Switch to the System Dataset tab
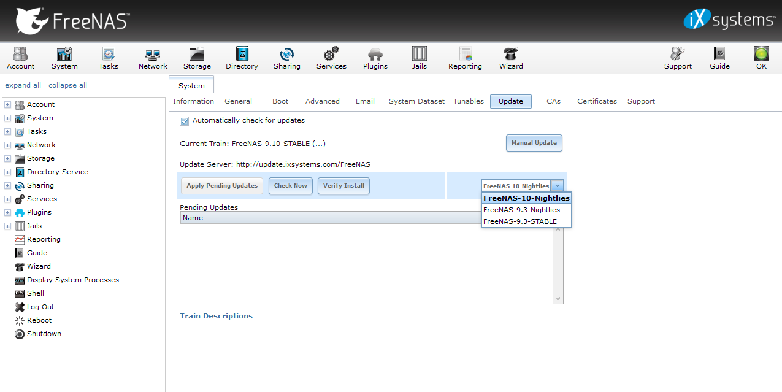Screen dimensions: 782x392 coord(416,101)
